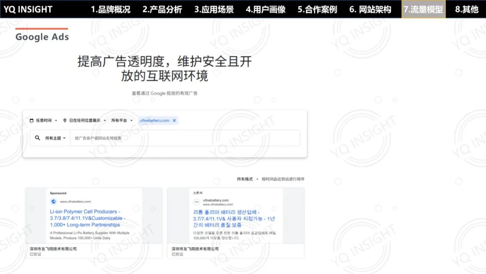This screenshot has width=486, height=274.
Task: Switch to the 3.应用场景 tab
Action: [x=214, y=9]
